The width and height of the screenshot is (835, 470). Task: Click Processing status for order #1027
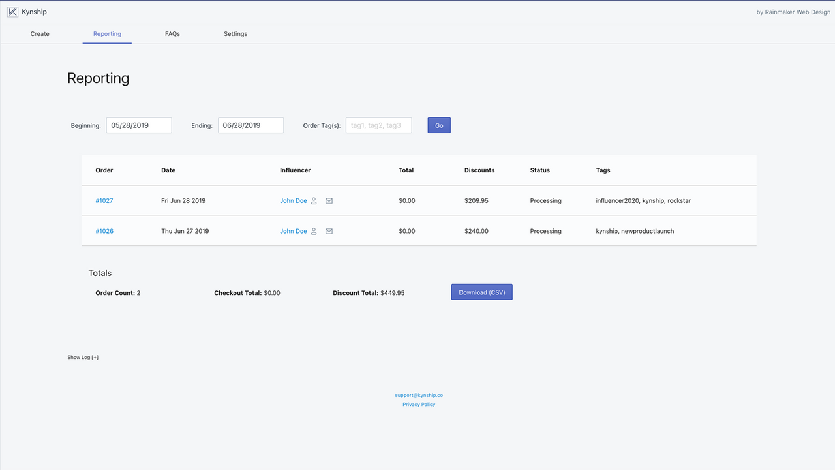[x=546, y=201]
